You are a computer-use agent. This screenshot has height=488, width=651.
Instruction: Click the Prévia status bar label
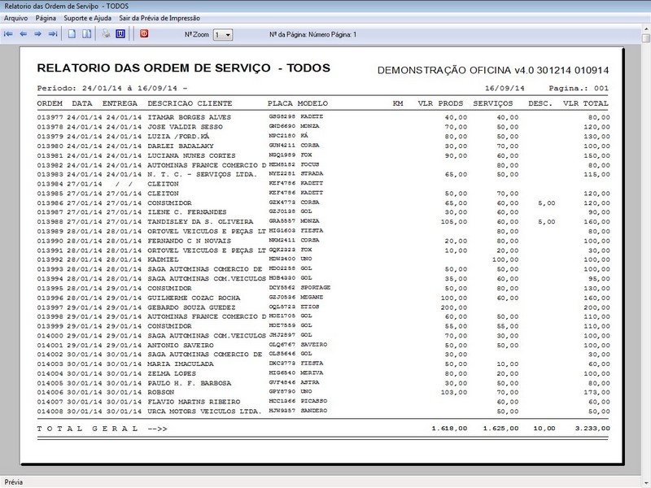pos(14,482)
